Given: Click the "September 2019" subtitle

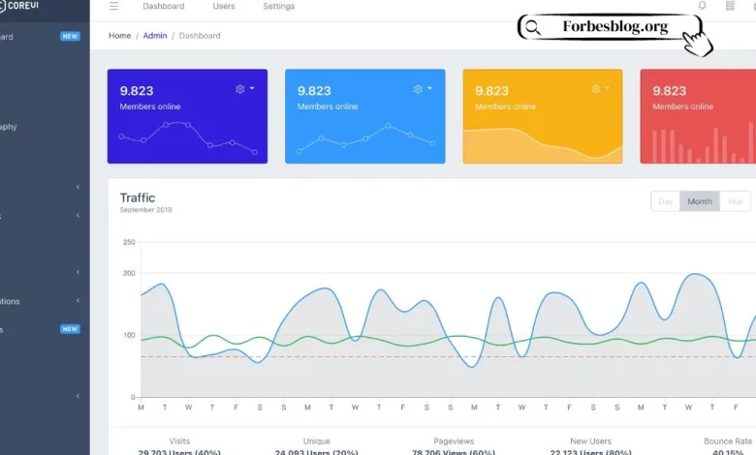Looking at the screenshot, I should (x=145, y=210).
